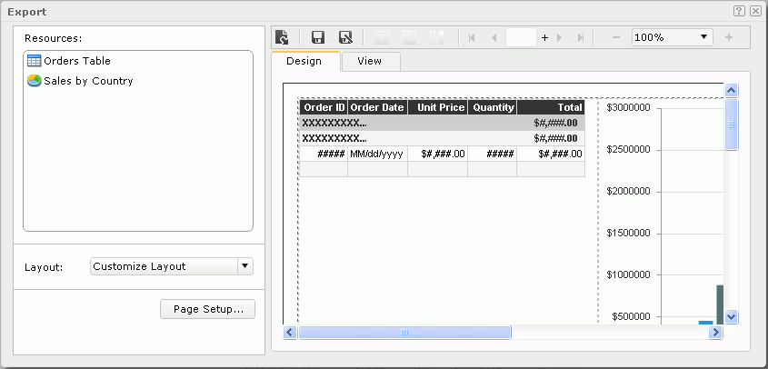Select the Design tab

[x=304, y=61]
